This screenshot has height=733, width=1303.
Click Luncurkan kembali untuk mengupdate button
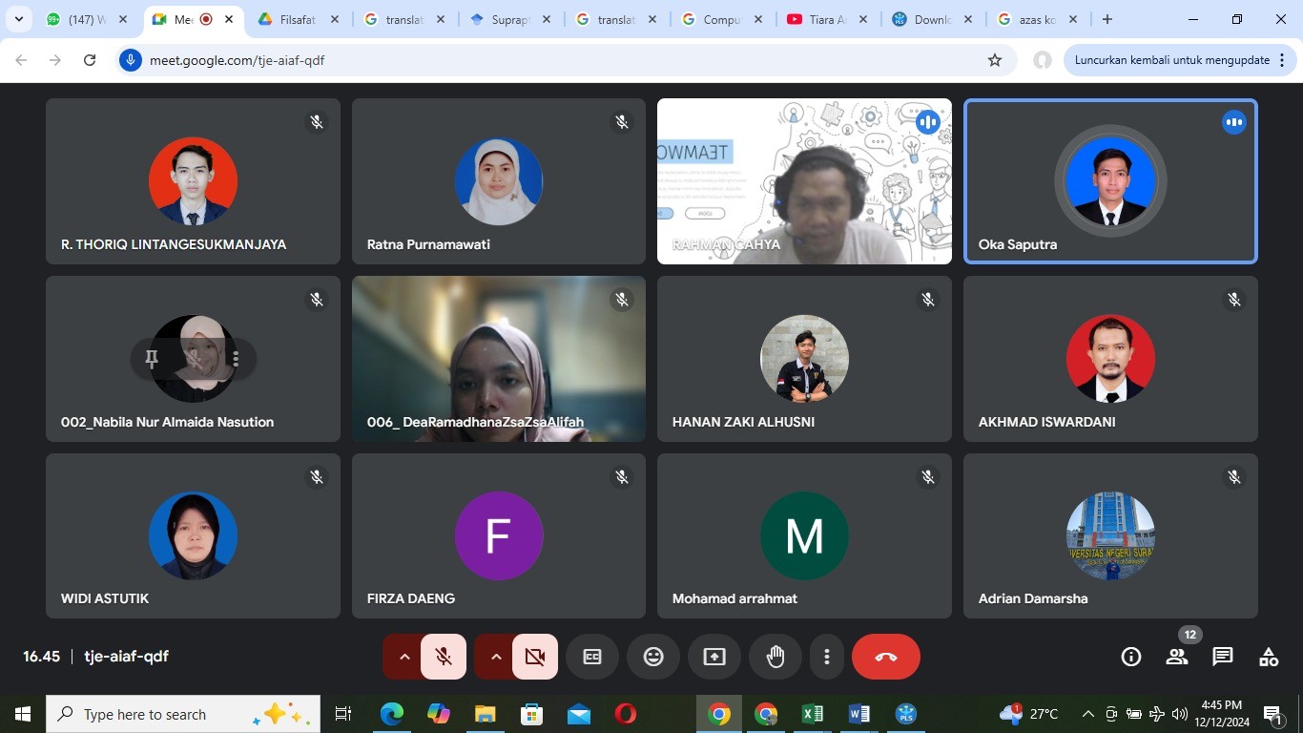pos(1171,60)
